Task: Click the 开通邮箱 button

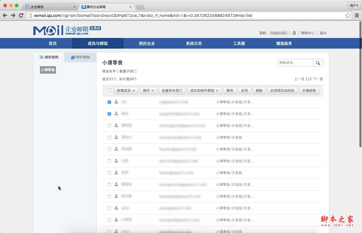Action: (x=309, y=90)
